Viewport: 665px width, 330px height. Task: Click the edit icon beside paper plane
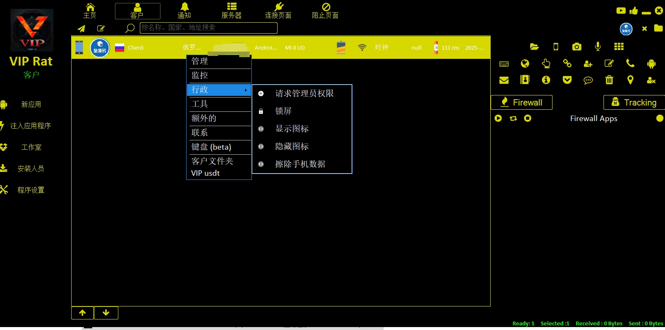tap(101, 29)
